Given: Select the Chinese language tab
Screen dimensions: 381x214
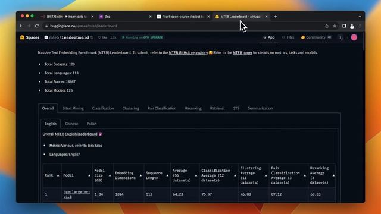Looking at the screenshot, I should point(71,124).
